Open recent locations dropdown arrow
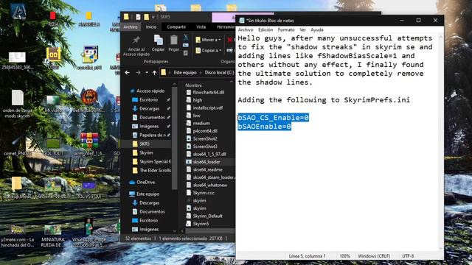 coord(147,72)
